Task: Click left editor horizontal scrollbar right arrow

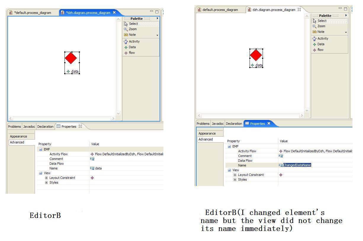Action: click(x=113, y=118)
